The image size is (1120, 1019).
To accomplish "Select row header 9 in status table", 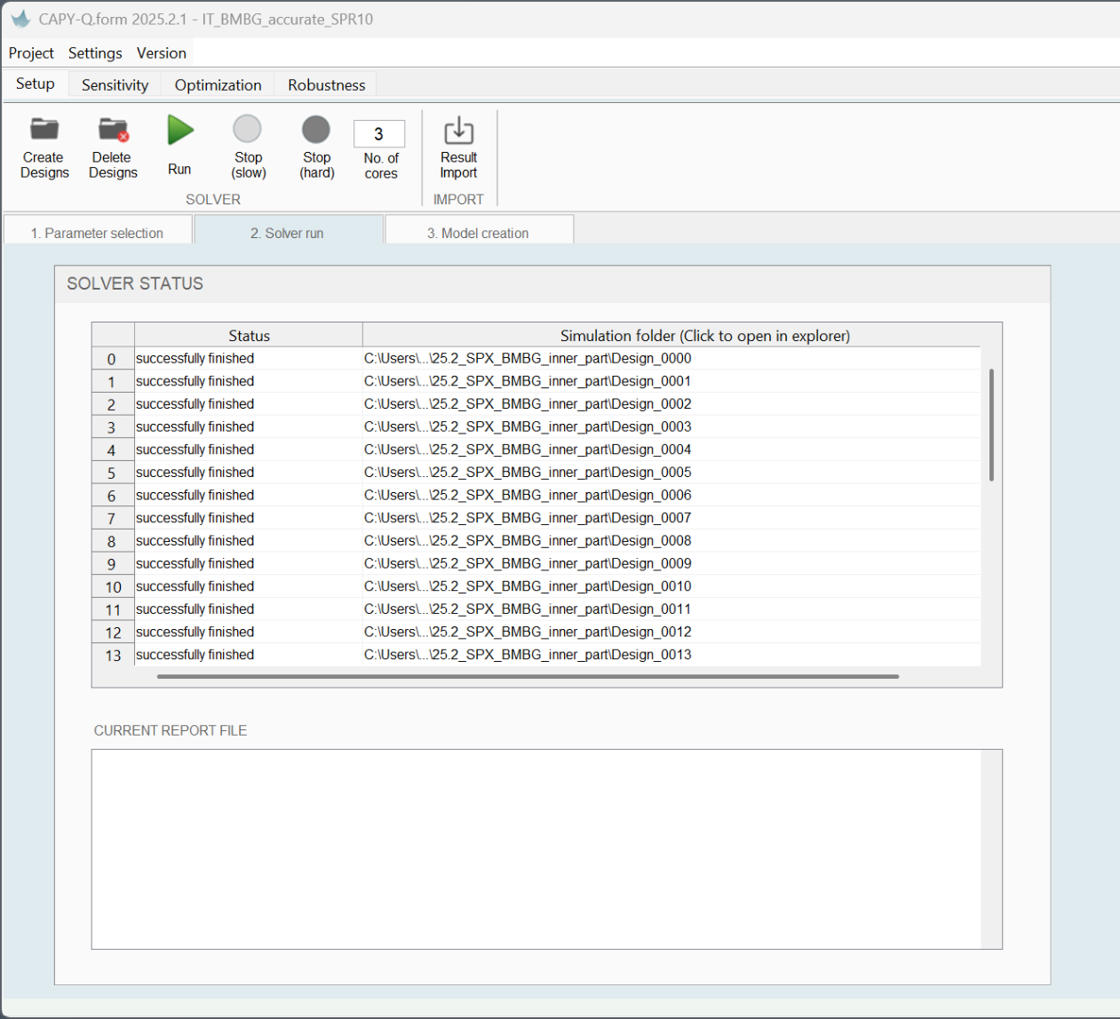I will pos(113,564).
